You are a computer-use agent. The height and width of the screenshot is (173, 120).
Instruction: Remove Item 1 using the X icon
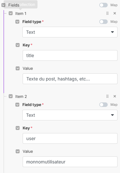[x=115, y=13]
